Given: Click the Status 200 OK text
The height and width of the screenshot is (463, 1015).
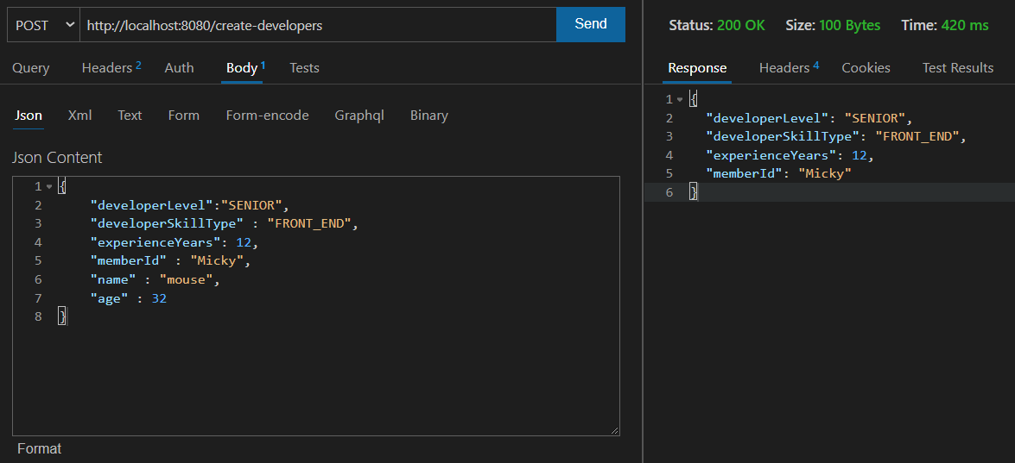Looking at the screenshot, I should click(x=717, y=25).
